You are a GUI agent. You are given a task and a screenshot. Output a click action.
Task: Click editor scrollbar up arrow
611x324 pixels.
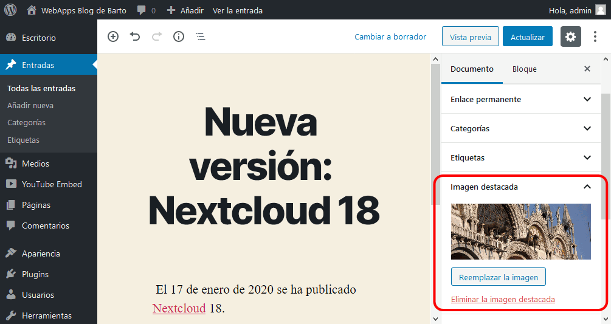(436, 59)
